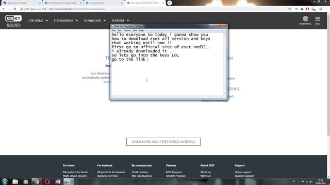This screenshot has height=185, width=330.
Task: Click in the browser address bar URL
Action: [77, 9]
